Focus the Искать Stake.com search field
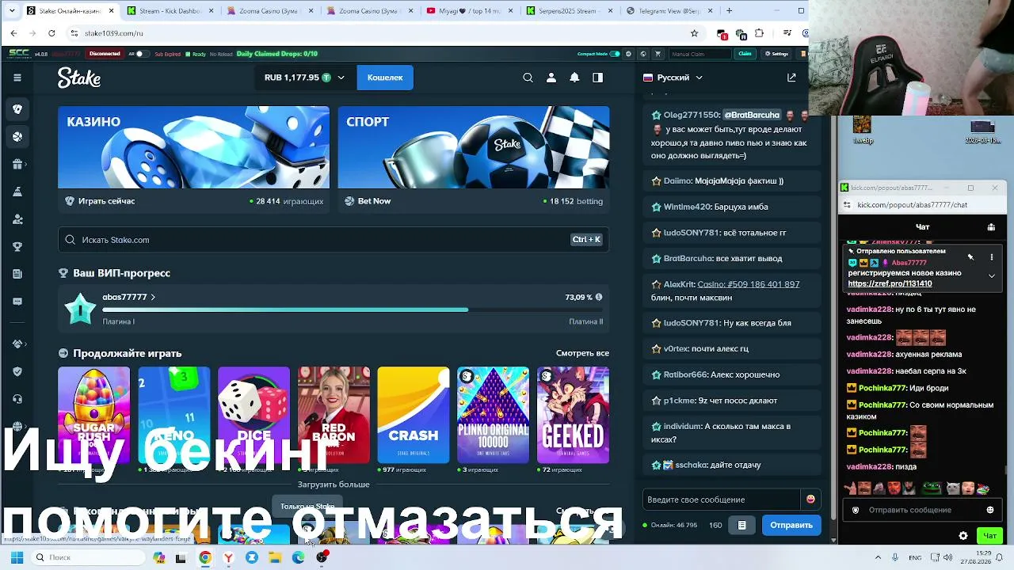Image resolution: width=1014 pixels, height=570 pixels. click(334, 240)
